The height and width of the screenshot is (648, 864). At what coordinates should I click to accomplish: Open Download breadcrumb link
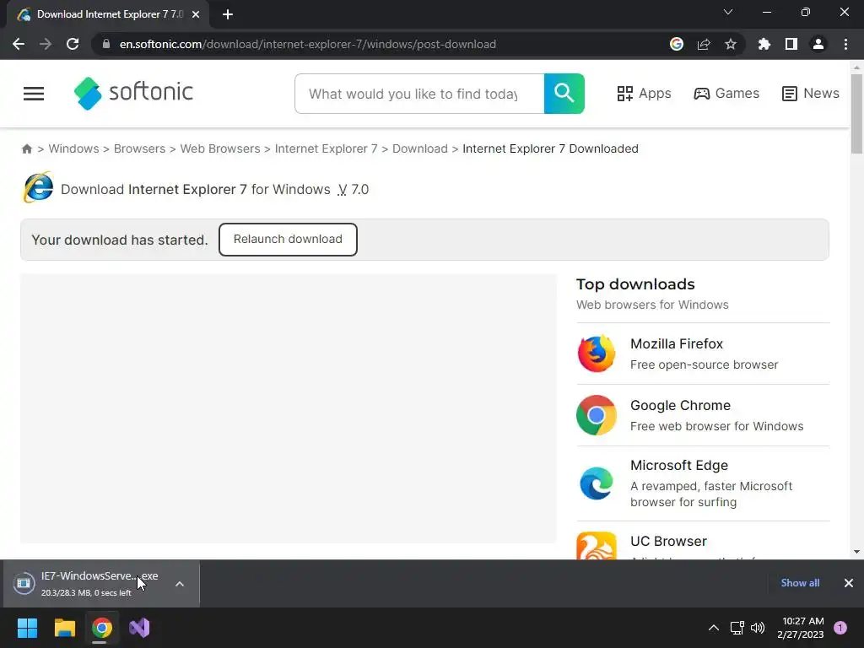click(420, 148)
